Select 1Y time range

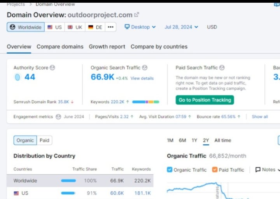tap(194, 140)
